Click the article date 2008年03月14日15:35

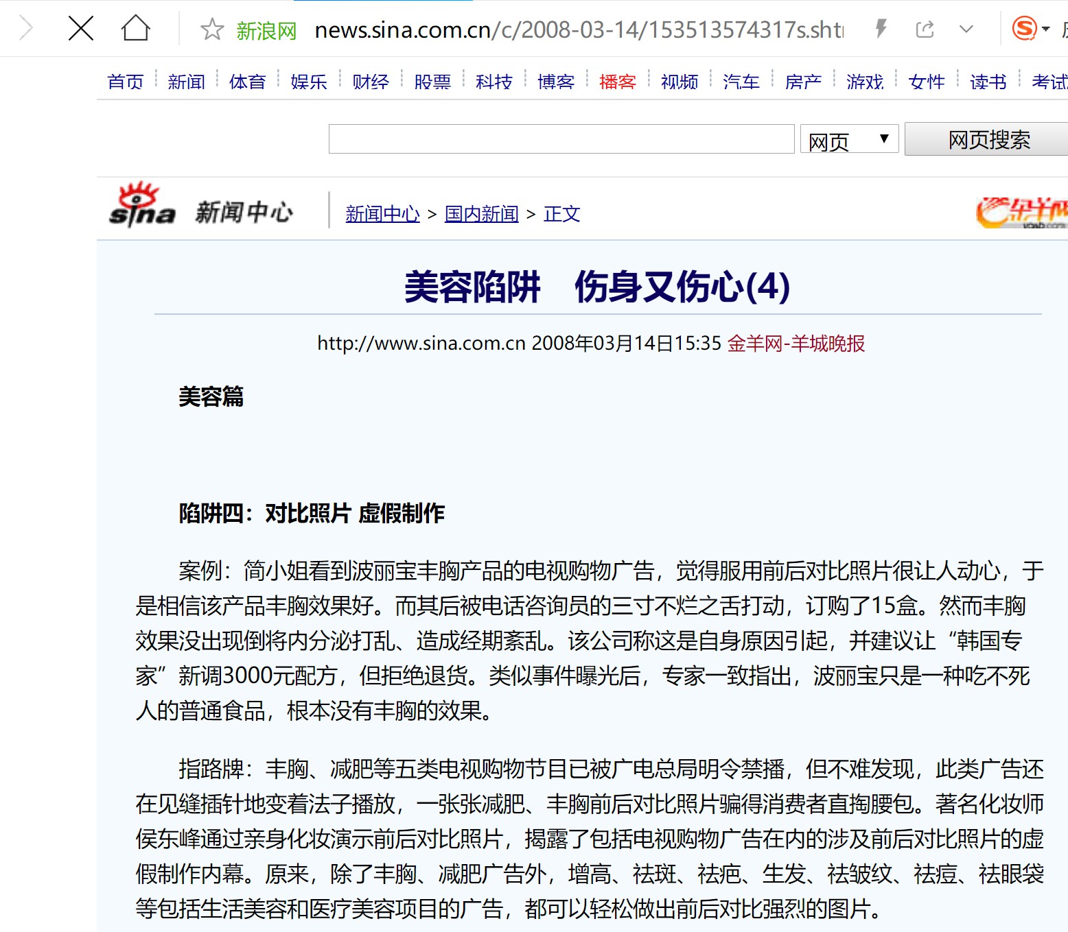click(x=627, y=343)
